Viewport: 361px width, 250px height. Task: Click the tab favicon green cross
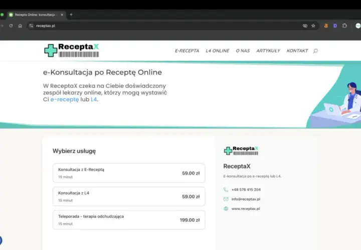[11, 14]
